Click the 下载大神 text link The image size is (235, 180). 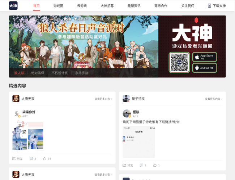pyautogui.click(x=219, y=6)
